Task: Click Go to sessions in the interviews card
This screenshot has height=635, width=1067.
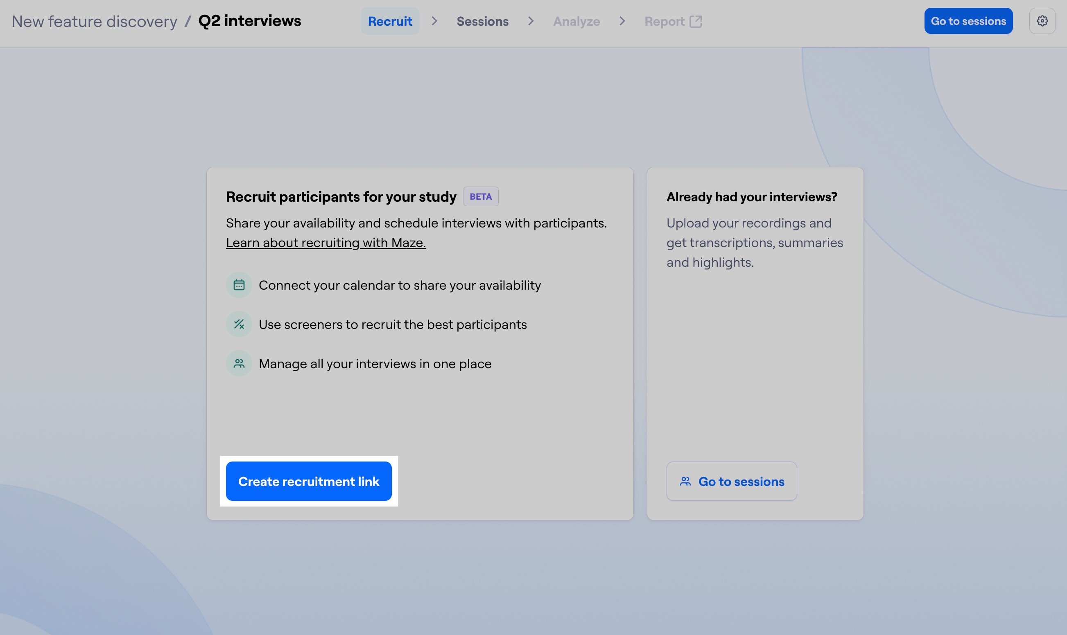Action: [x=731, y=481]
